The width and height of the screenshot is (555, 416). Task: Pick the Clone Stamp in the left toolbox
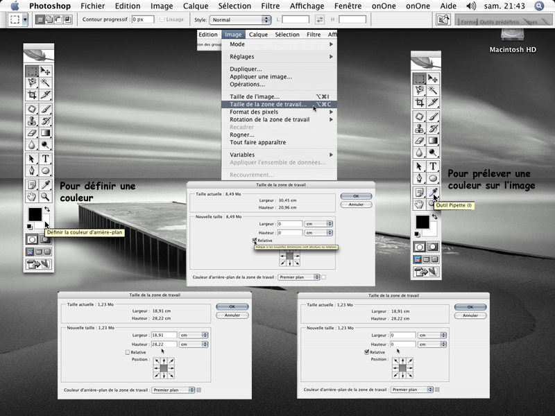pyautogui.click(x=32, y=121)
